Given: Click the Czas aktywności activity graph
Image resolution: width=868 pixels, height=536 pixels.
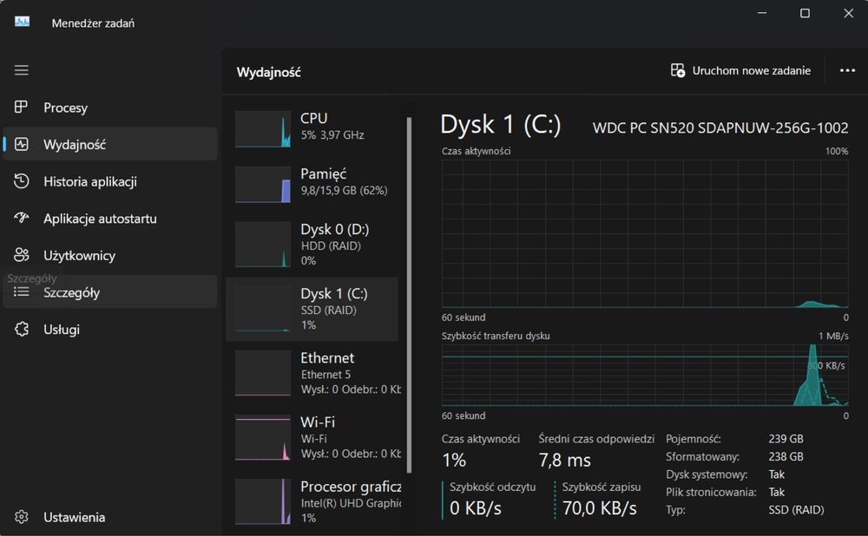Looking at the screenshot, I should point(645,233).
